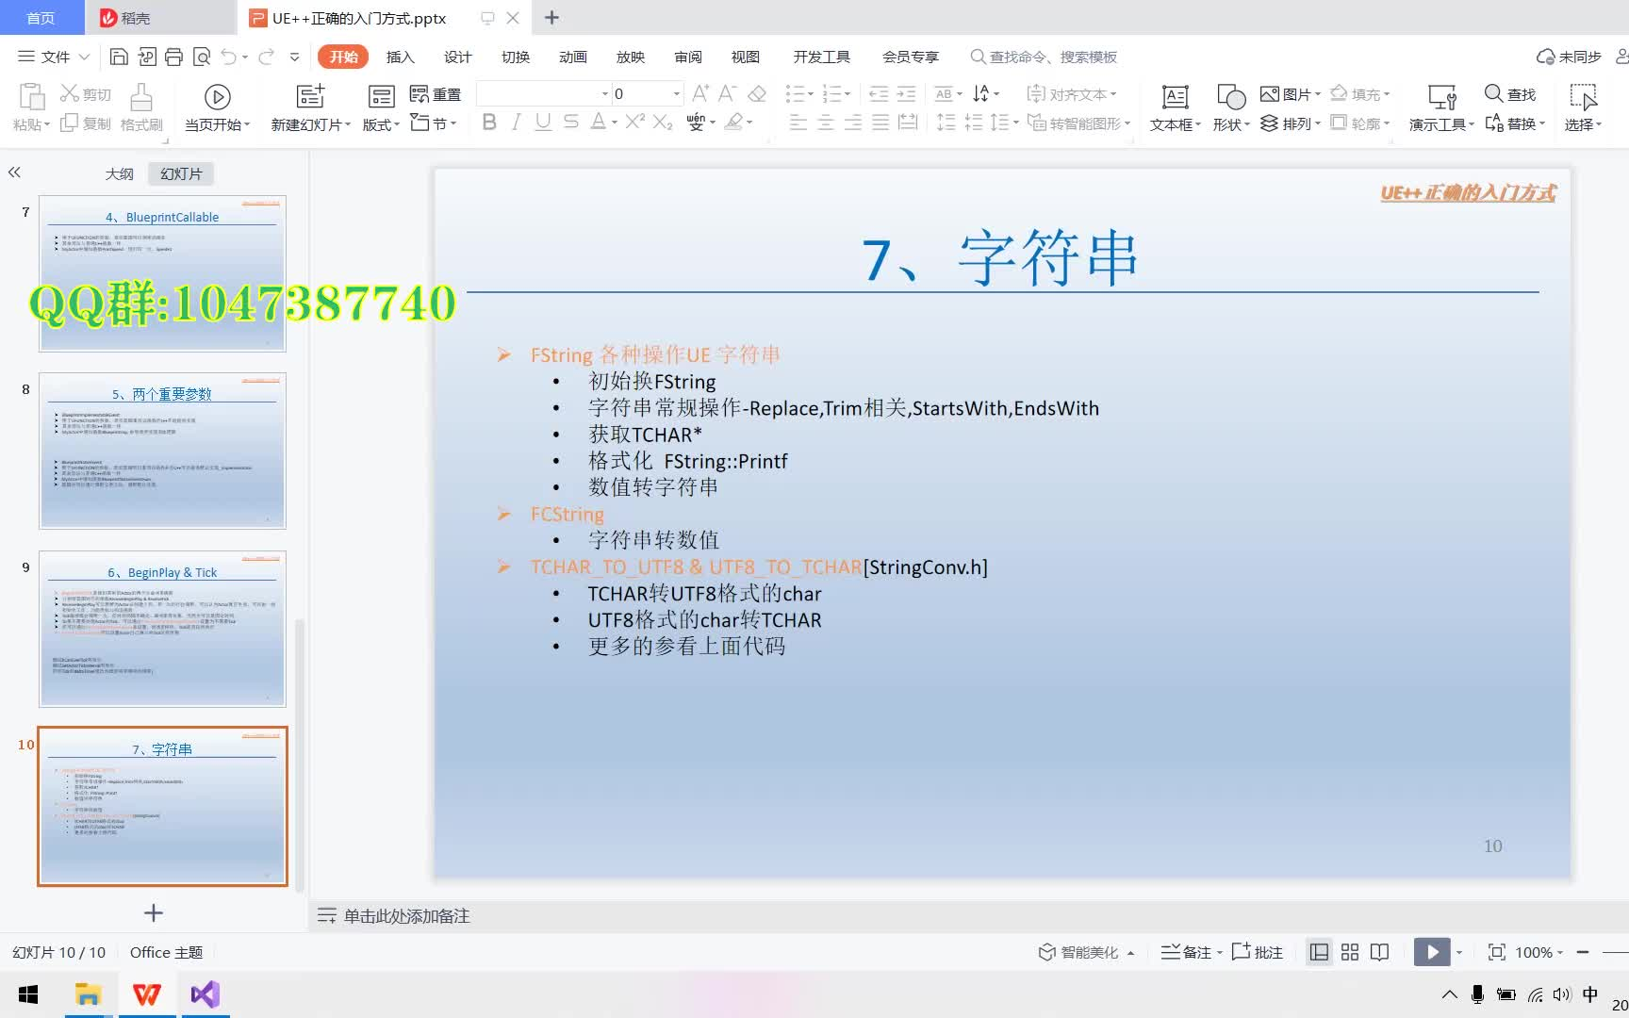Open Print Preview from quick toolbar

(x=201, y=57)
